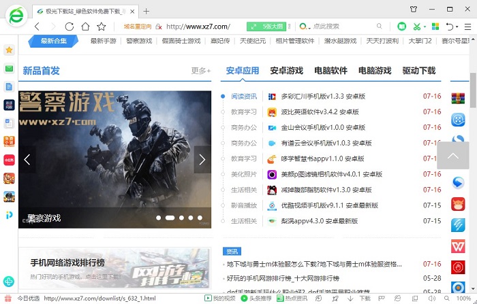Select the 阅读资讯 category
Viewport: 477px width, 304px height.
[x=244, y=97]
